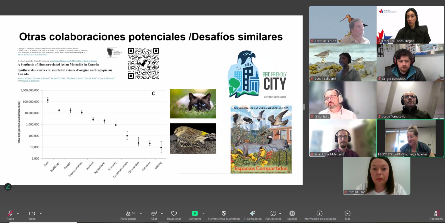Click the muted mic icon on Cynthia Jean's name
The width and height of the screenshot is (445, 223).
pos(346,192)
